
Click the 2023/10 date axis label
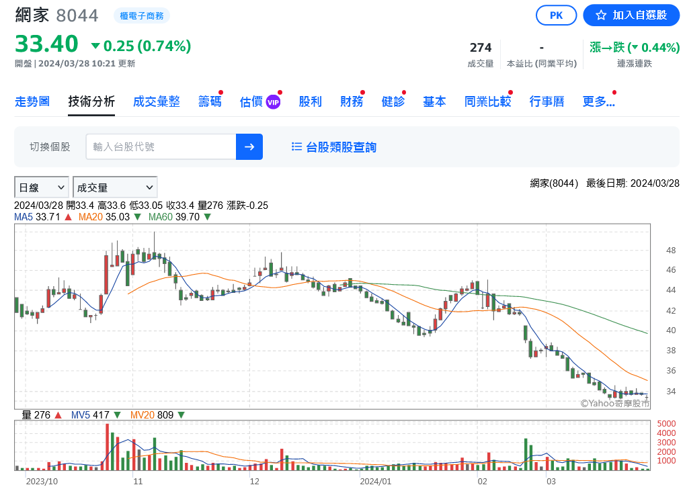pos(42,482)
